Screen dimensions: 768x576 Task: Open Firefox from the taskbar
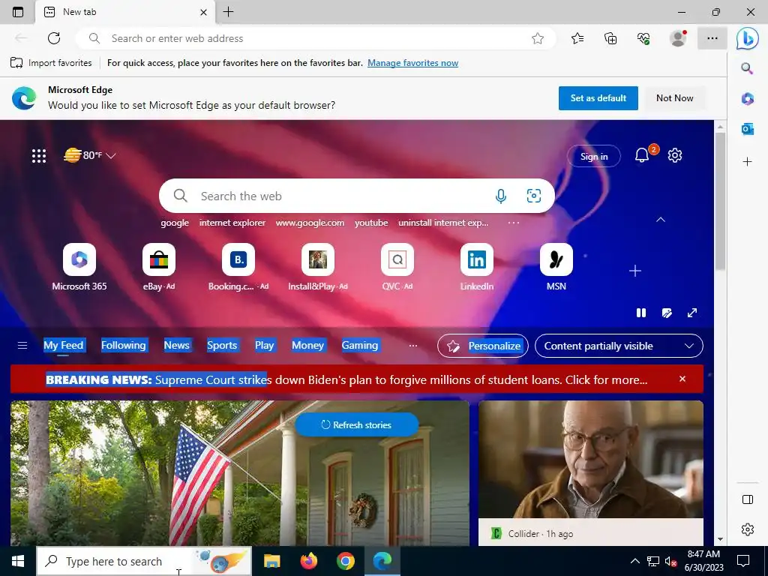(308, 561)
